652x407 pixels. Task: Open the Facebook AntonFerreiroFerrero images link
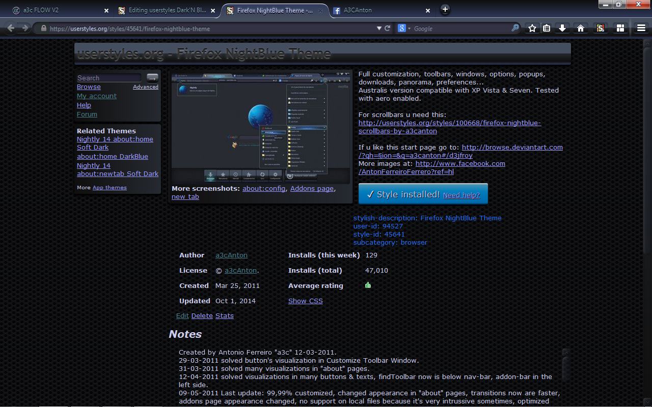tap(432, 167)
